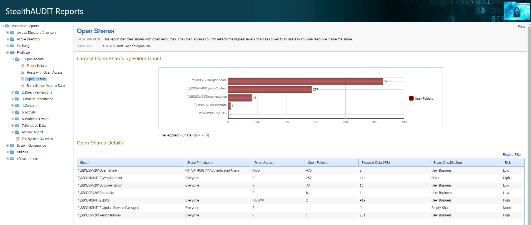
Task: Click the padlock logo in header
Action: pyautogui.click(x=517, y=11)
